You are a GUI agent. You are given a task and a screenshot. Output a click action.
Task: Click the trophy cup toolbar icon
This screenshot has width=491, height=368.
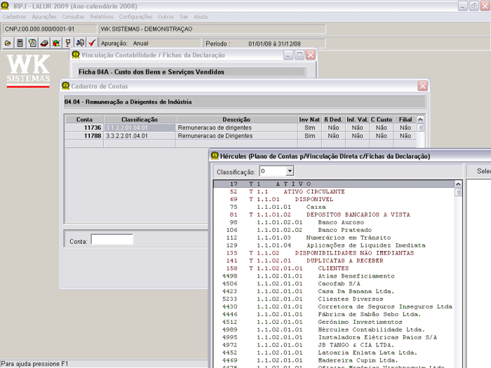point(68,43)
